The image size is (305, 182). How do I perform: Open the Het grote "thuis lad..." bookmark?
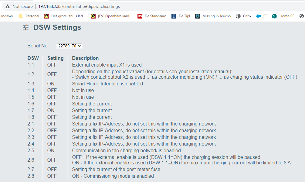pos(65,16)
